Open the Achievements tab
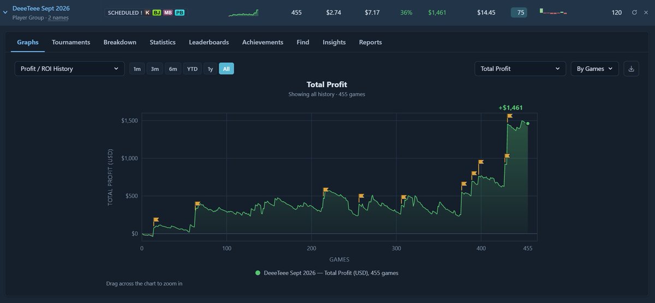The height and width of the screenshot is (303, 655). pos(263,42)
